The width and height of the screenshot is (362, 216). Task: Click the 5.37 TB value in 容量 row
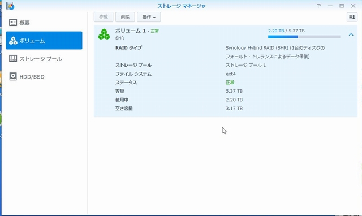pos(234,91)
